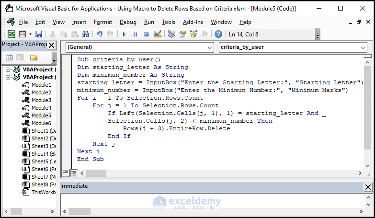This screenshot has width=375, height=218.
Task: Click 'Rows(j + 3).EntireRow.Delete' code line
Action: pyautogui.click(x=177, y=128)
